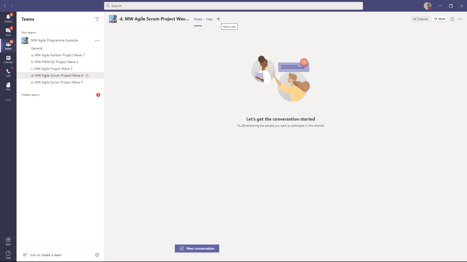Start a New conversation
Viewport: 467px width, 262px height.
point(197,248)
